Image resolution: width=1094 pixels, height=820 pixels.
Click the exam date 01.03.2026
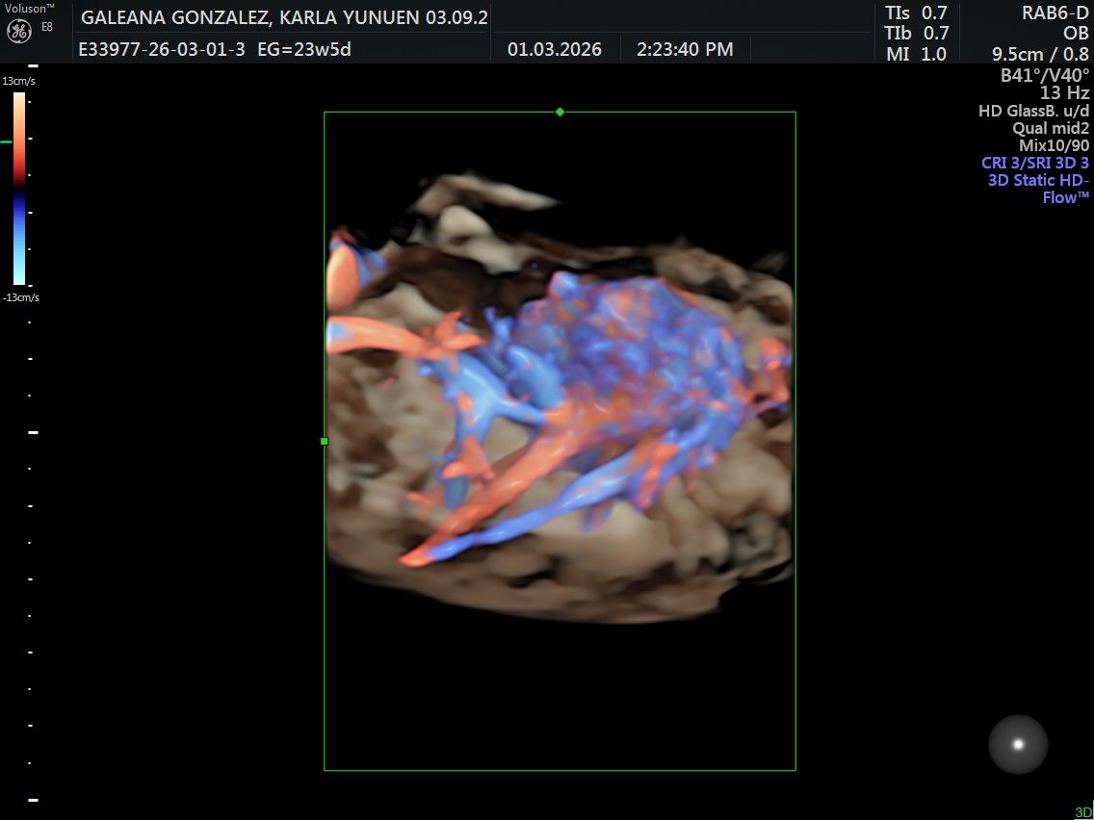coord(555,49)
